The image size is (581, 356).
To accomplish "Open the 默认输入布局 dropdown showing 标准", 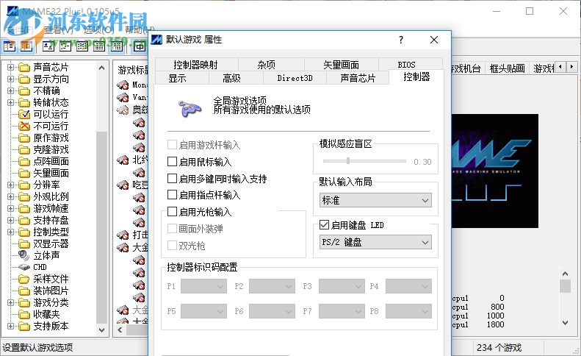I will [x=375, y=201].
